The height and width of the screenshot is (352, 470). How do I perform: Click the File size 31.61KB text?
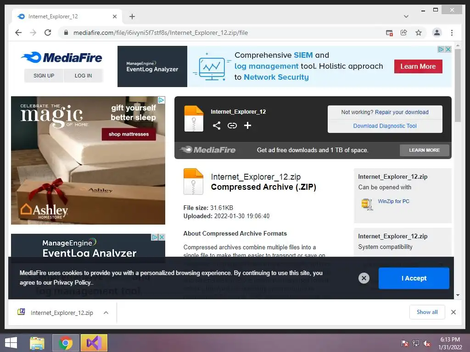(x=208, y=208)
